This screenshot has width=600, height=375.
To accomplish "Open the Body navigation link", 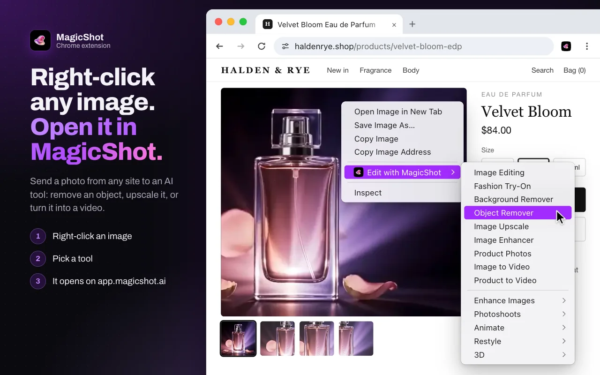I will tap(411, 70).
